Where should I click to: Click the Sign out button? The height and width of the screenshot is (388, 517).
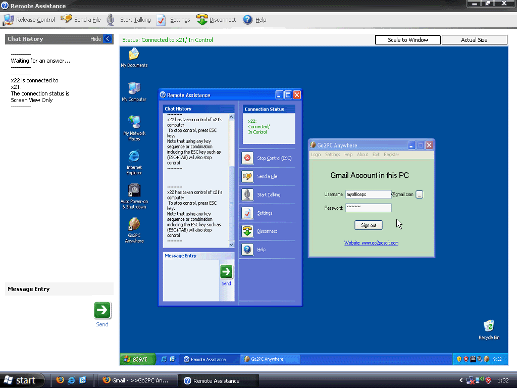(x=368, y=225)
